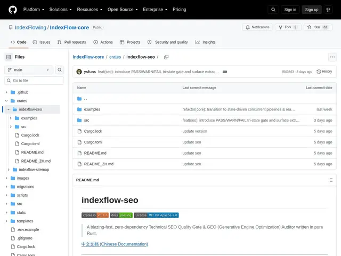This screenshot has width=341, height=256.
Task: Open the IndexFlowing owner link
Action: coord(31,27)
